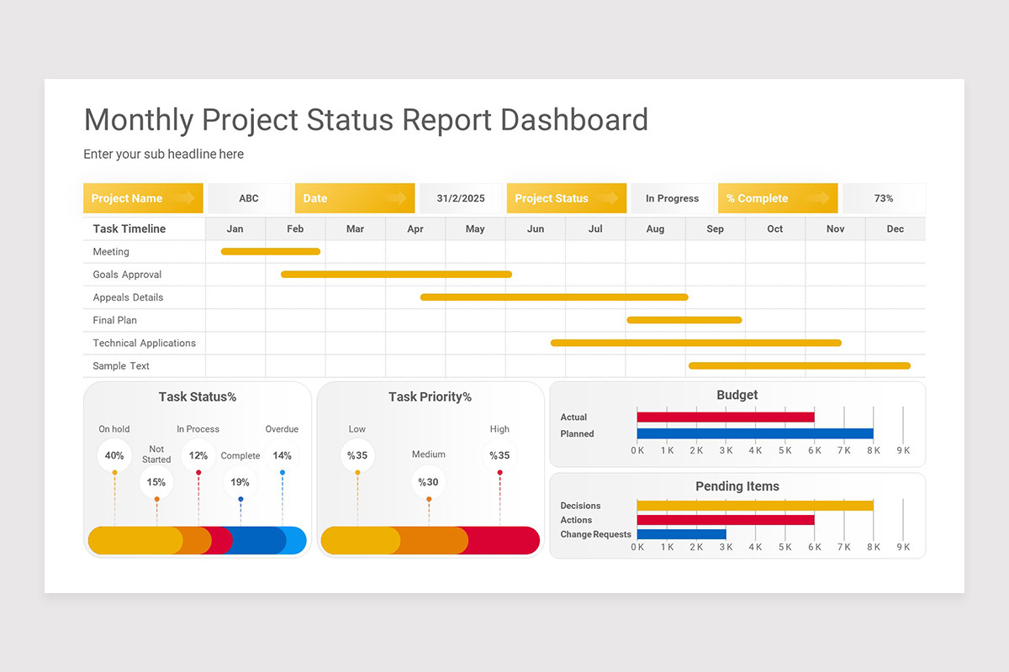
Task: Select the Technical Applications task label
Action: pos(143,343)
